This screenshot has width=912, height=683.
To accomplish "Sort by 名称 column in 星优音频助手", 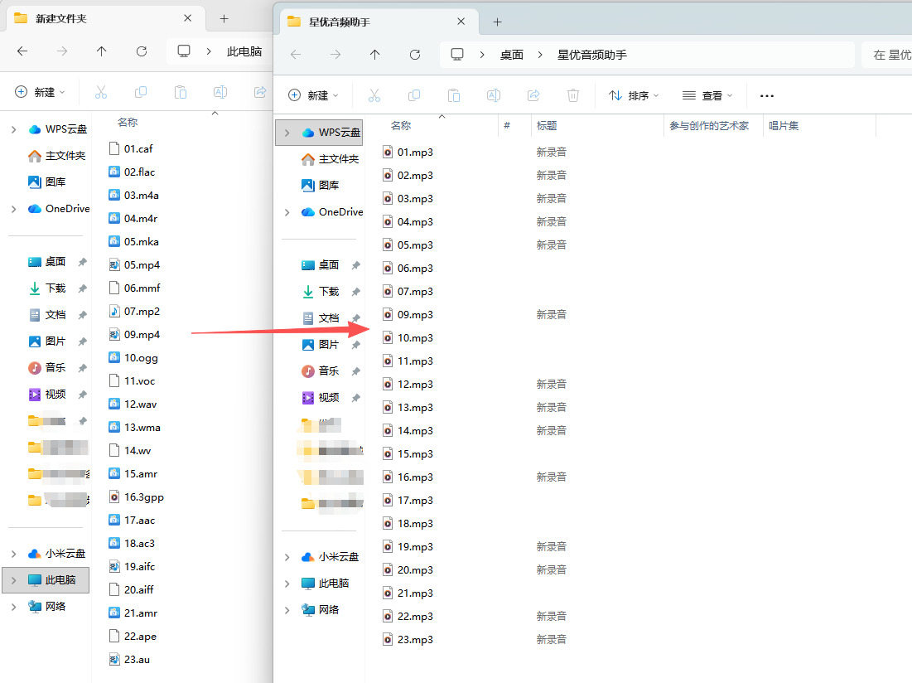I will [x=401, y=126].
